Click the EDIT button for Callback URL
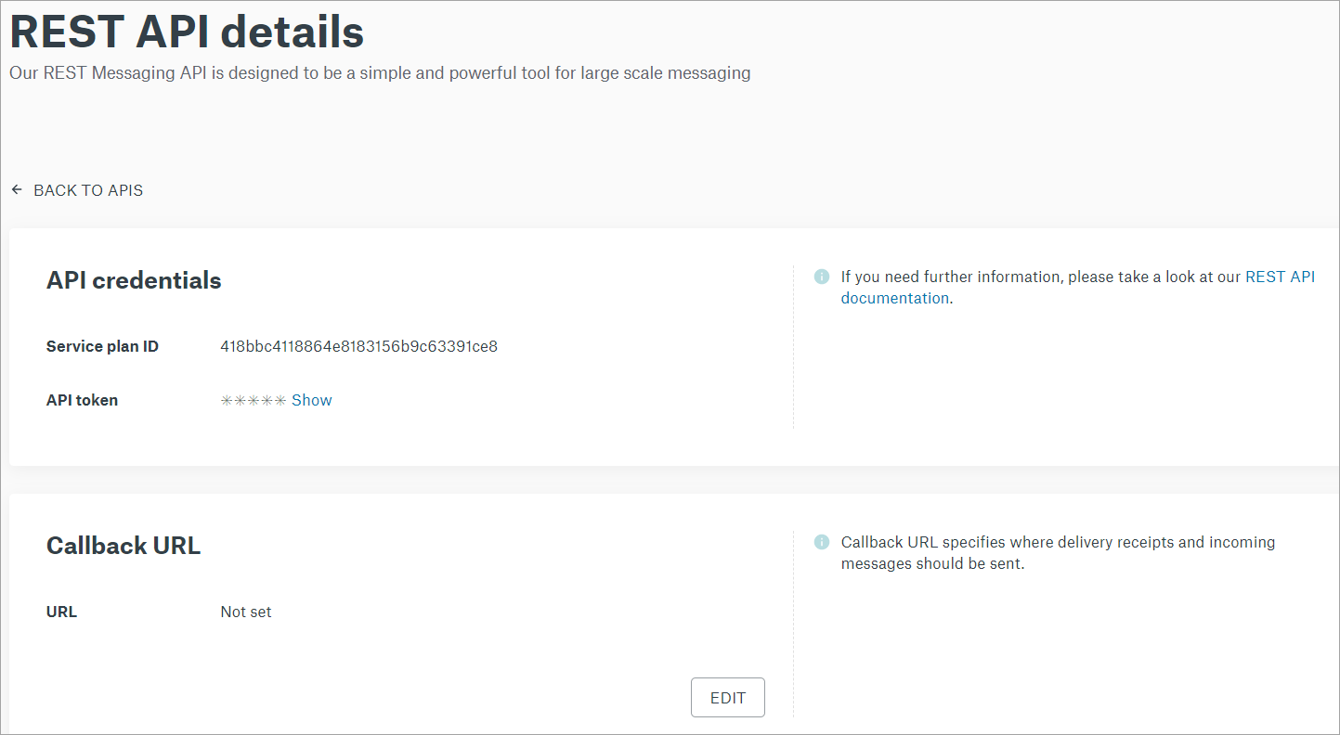The image size is (1340, 735). (x=728, y=698)
